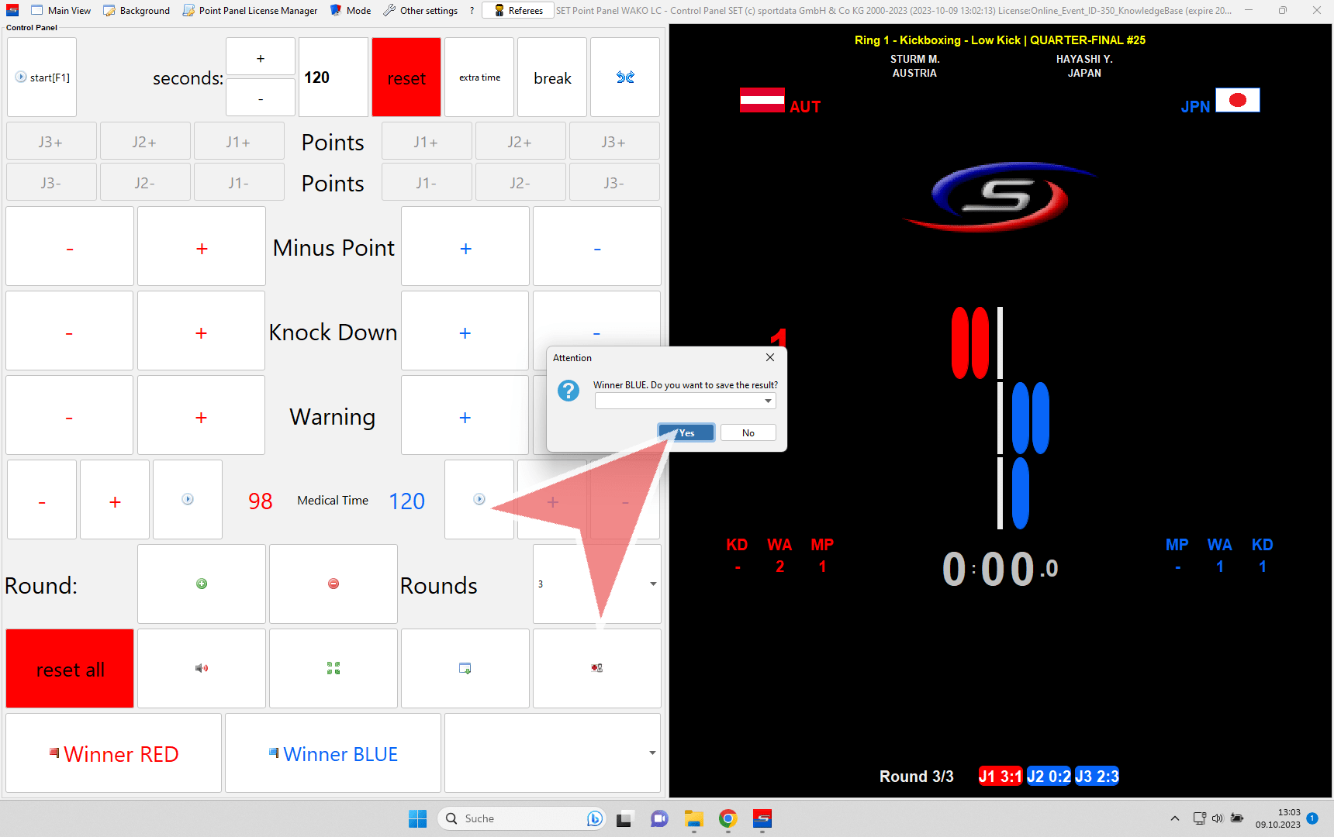
Task: Click the swap sides arrows icon
Action: [625, 77]
